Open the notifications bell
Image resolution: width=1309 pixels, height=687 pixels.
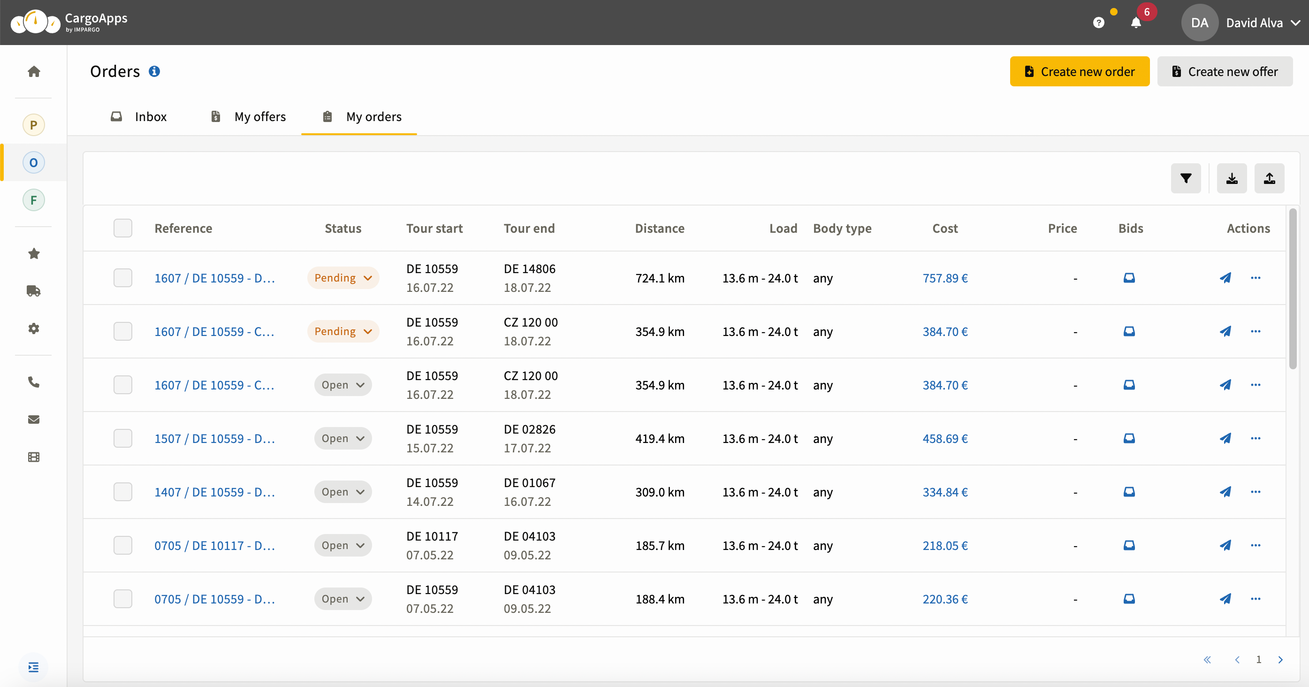point(1136,23)
